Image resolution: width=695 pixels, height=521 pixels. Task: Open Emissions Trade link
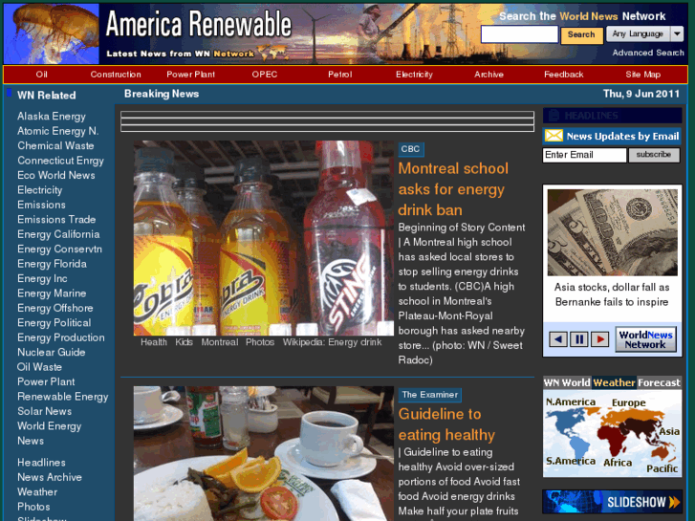click(x=56, y=220)
